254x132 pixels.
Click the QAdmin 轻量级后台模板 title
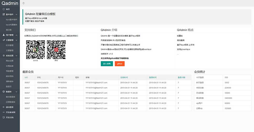pos(40,14)
